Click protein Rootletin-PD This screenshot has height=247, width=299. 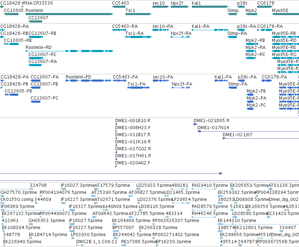(x=89, y=81)
